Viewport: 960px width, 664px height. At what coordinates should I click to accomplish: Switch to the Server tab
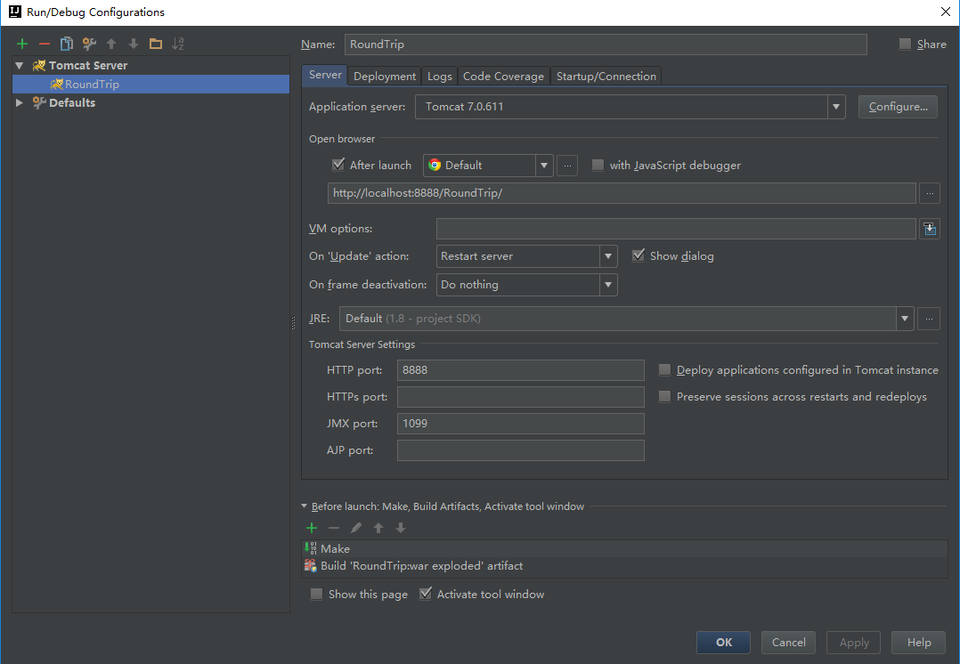click(325, 76)
